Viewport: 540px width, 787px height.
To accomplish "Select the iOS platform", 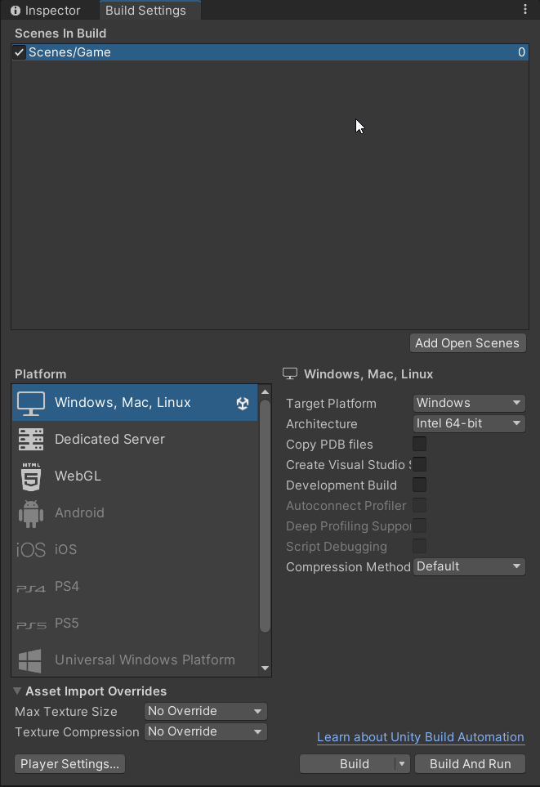I will tap(135, 550).
